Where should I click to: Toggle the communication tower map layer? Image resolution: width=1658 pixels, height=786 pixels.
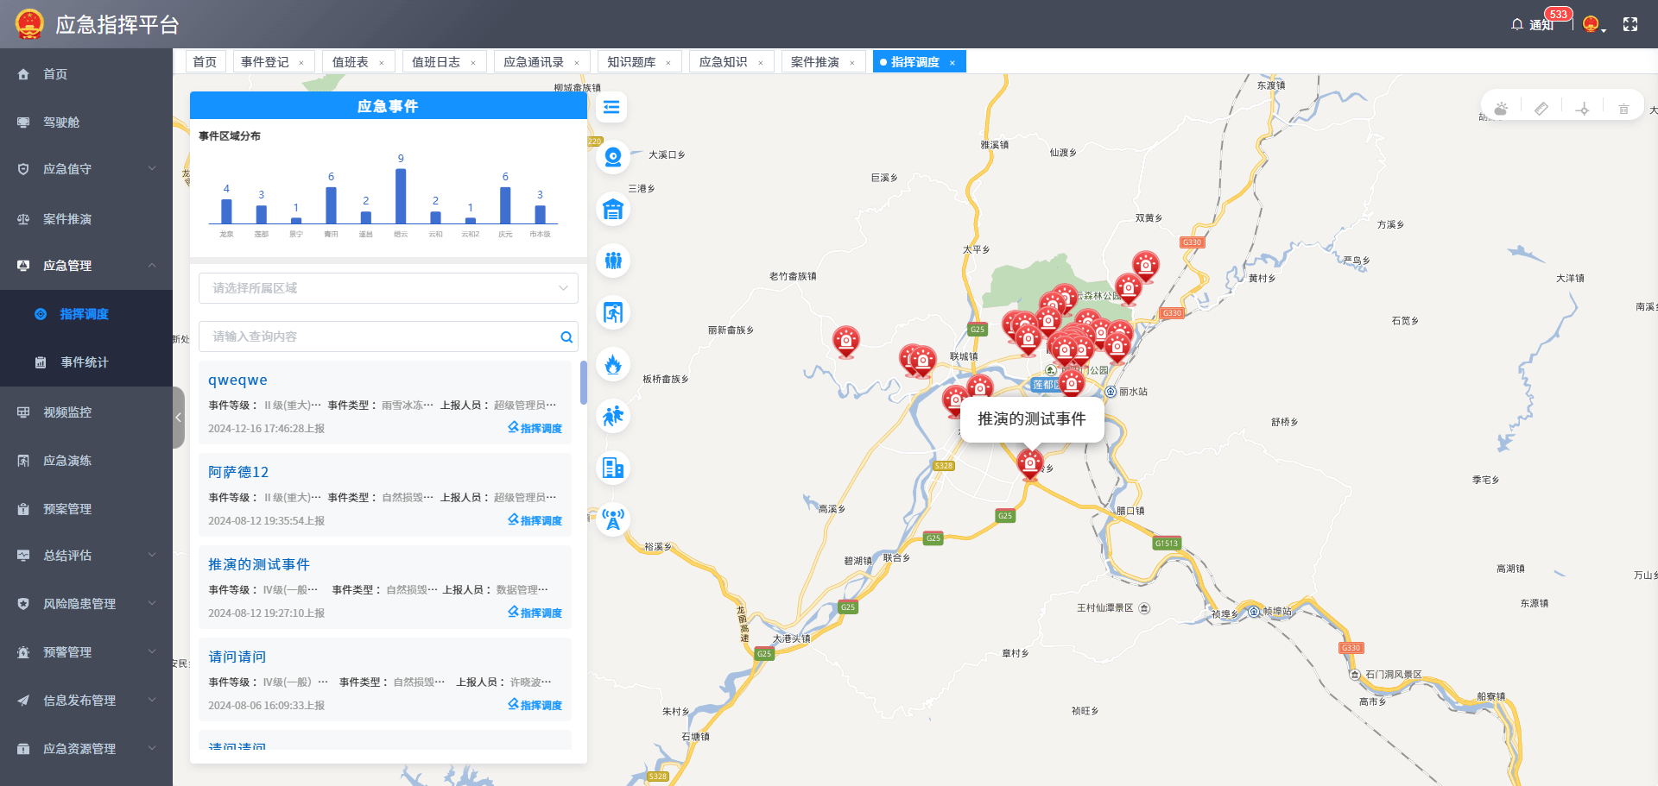tap(613, 519)
